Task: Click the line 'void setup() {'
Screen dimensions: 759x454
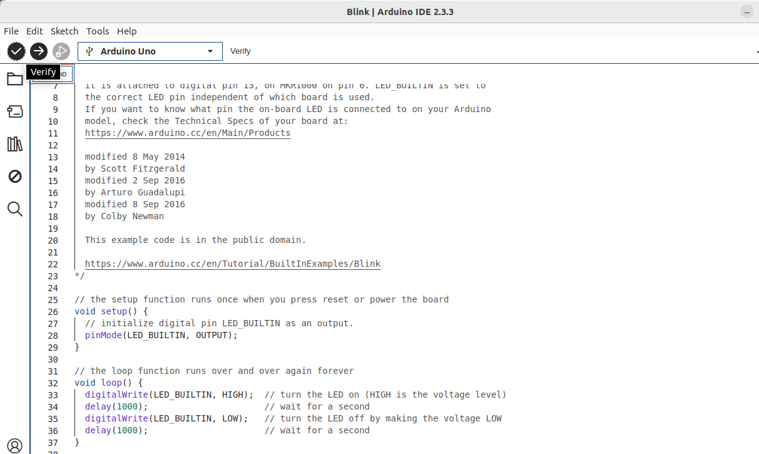Action: point(111,311)
